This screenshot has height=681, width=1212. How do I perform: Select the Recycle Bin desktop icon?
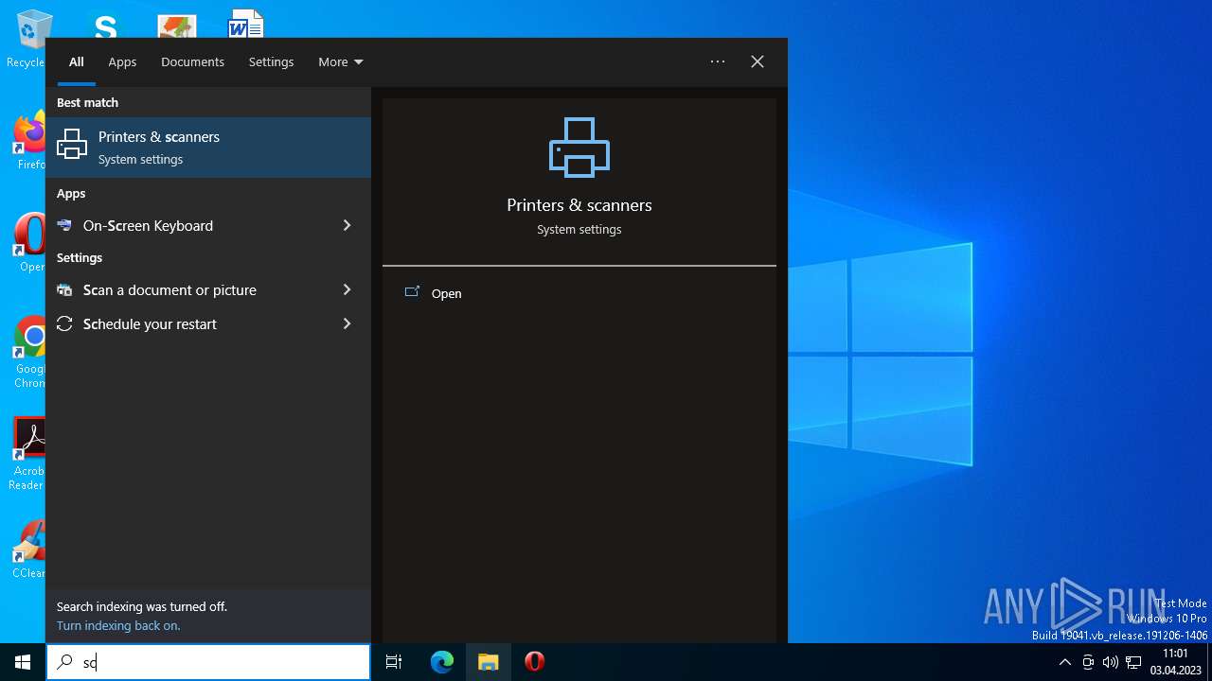(30, 39)
